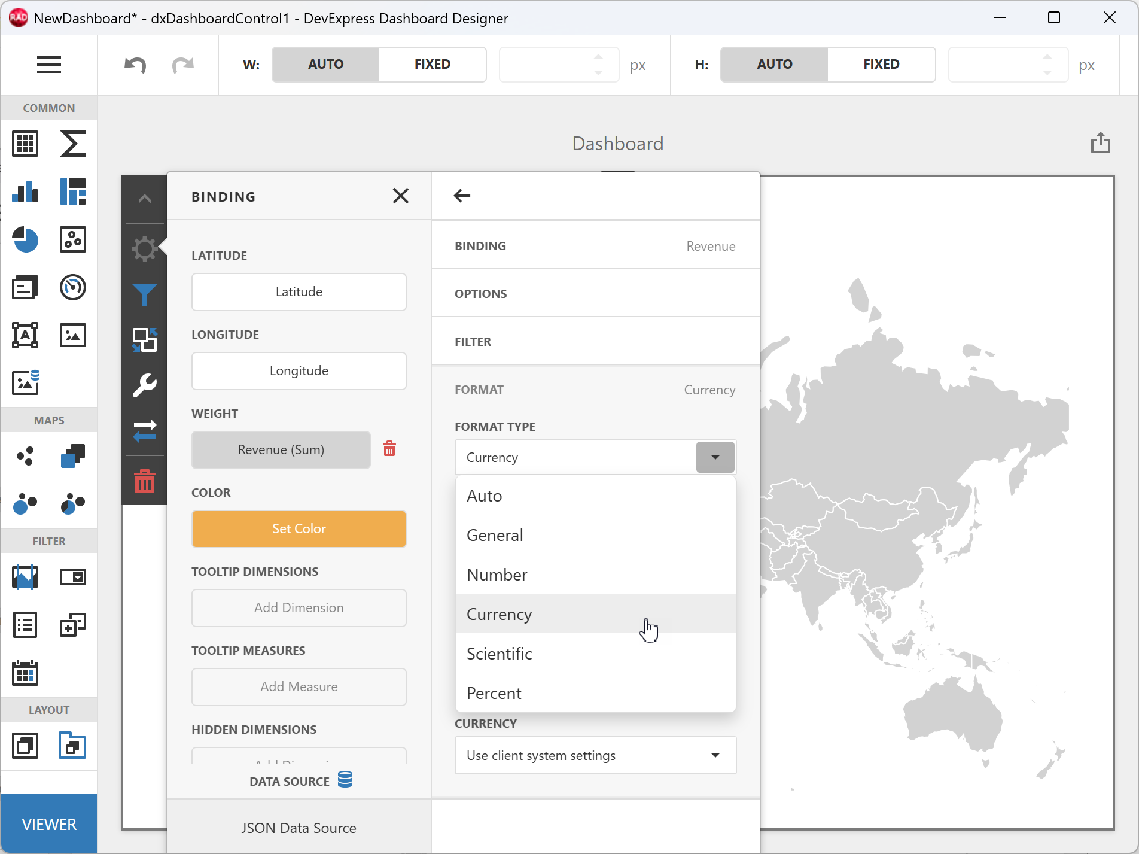Viewport: 1139px width, 854px height.
Task: Choose General format type
Action: (596, 535)
